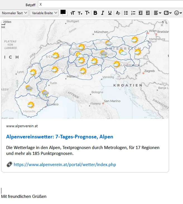183x204 pixels.
Task: Toggle italic formatting
Action: click(x=103, y=13)
